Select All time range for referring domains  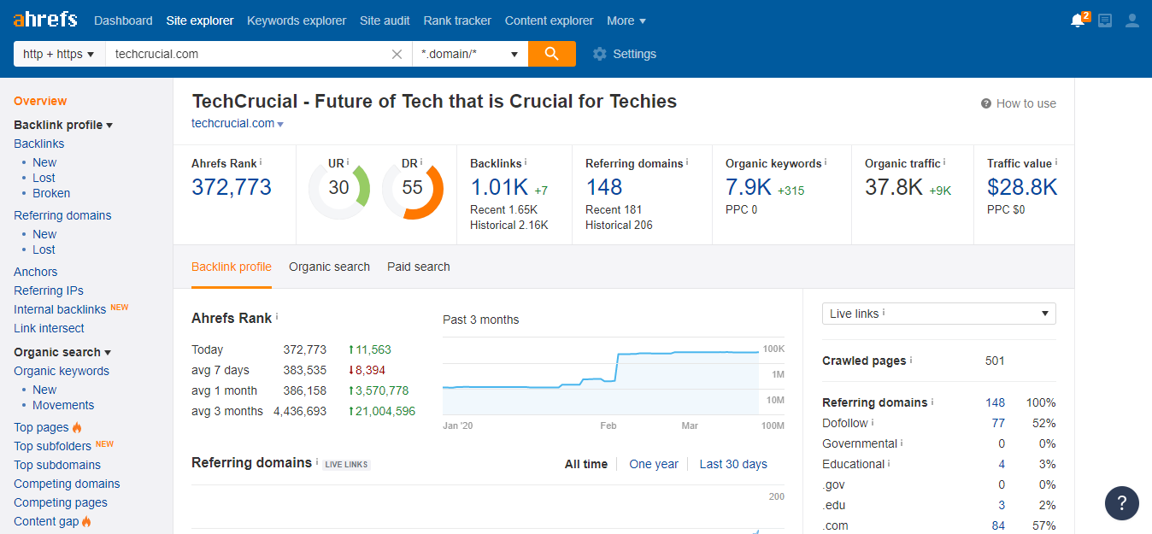[585, 464]
